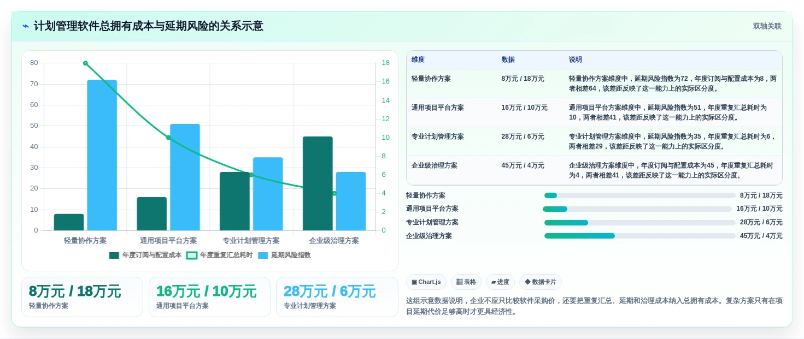
Task: Click the table cell 45万元 / 4万元
Action: pyautogui.click(x=523, y=165)
